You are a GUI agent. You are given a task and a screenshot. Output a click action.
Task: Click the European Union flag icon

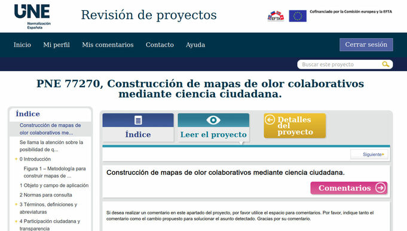[298, 16]
